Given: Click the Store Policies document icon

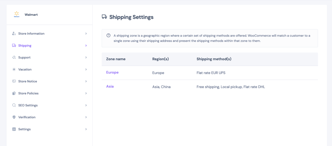Looking at the screenshot, I should click(x=14, y=93).
